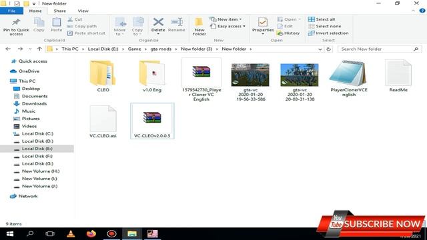Click 'This PC' in the address bar

click(69, 49)
